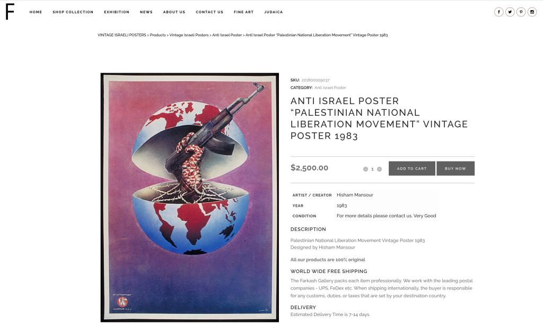
Task: Click Vintage Israeli Posters breadcrumb root
Action: tap(122, 35)
